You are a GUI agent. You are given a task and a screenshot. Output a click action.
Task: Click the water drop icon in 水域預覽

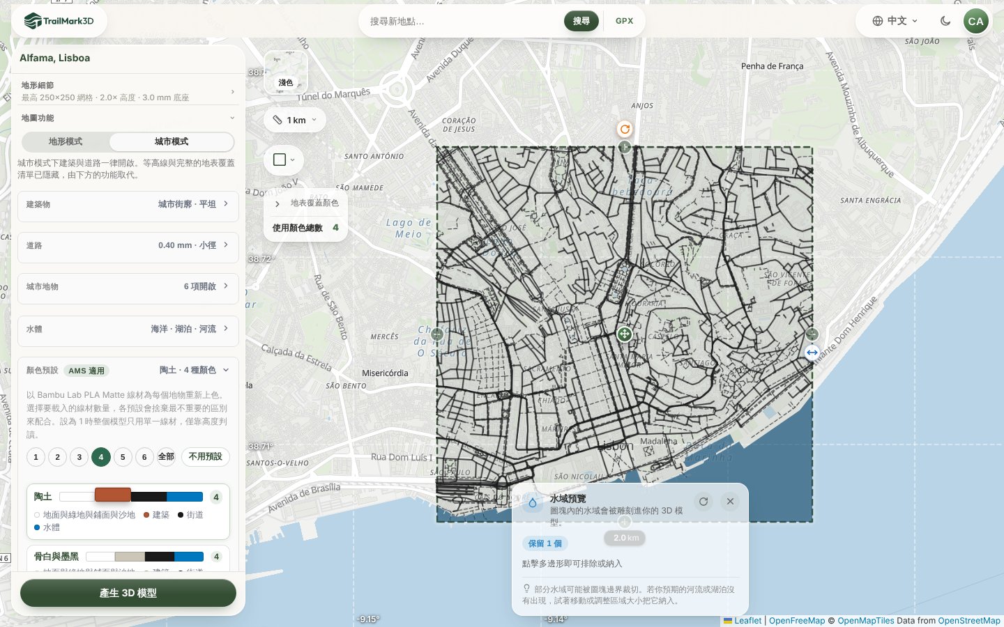[x=533, y=503]
